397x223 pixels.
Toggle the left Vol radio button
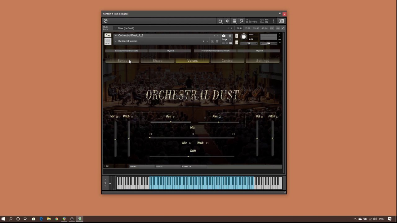click(117, 117)
